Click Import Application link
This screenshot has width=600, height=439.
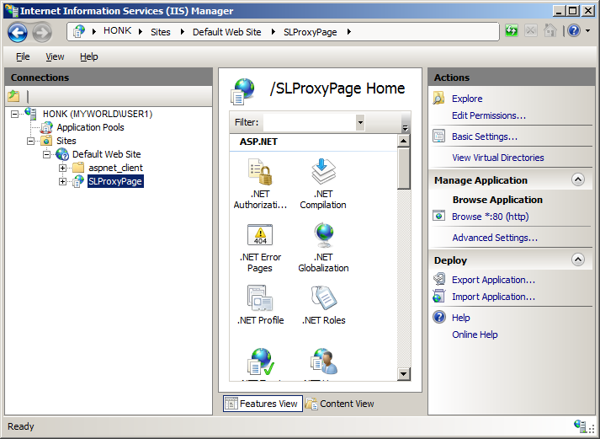493,297
